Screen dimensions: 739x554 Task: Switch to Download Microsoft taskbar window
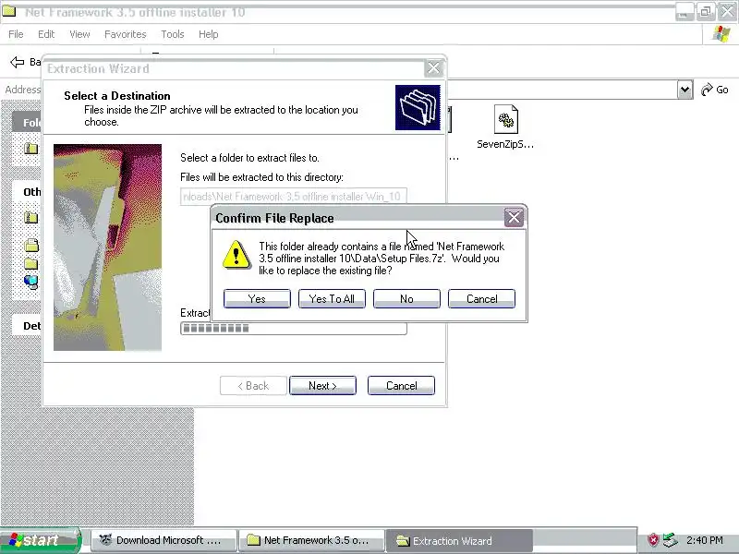(164, 540)
